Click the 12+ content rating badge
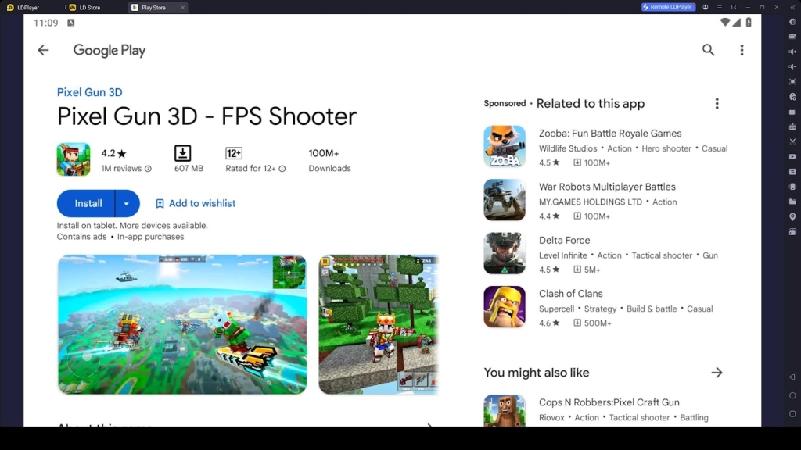801x450 pixels. coord(233,153)
